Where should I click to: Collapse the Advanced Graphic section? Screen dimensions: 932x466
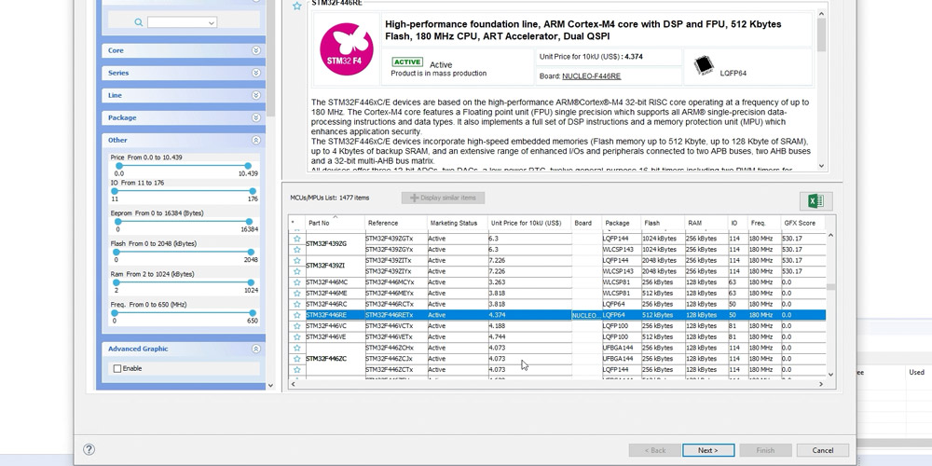pos(256,349)
